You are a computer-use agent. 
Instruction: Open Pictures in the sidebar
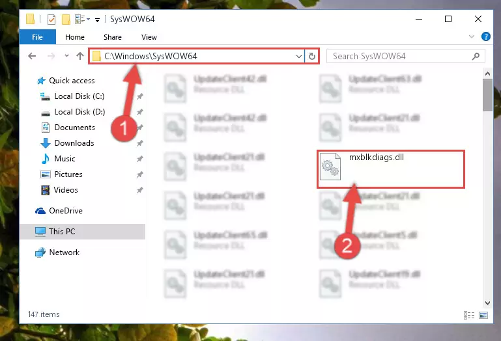68,174
